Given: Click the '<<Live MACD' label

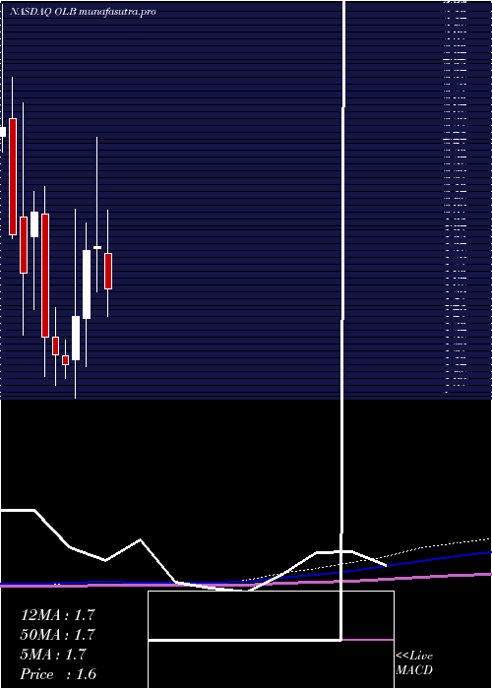Looking at the screenshot, I should click(414, 663).
